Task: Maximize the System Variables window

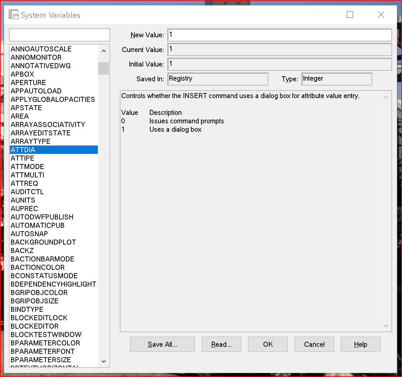Action: tap(350, 14)
